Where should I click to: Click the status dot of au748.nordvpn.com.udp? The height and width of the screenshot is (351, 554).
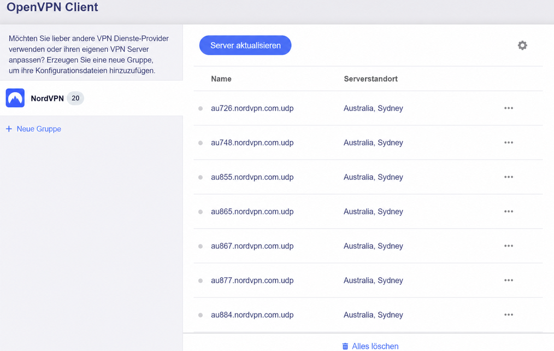click(x=201, y=143)
